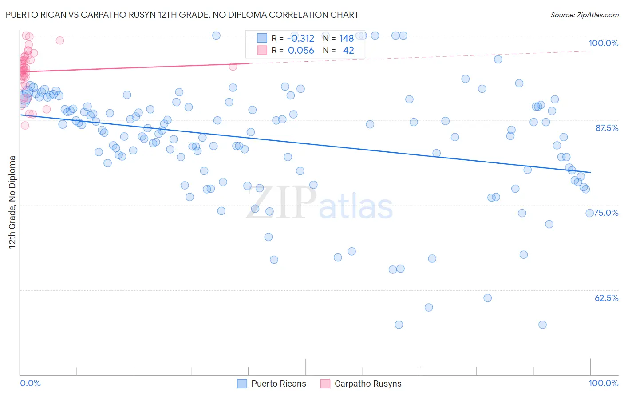
Task: Click the pink swatch beside R = 0.056
Action: (262, 50)
